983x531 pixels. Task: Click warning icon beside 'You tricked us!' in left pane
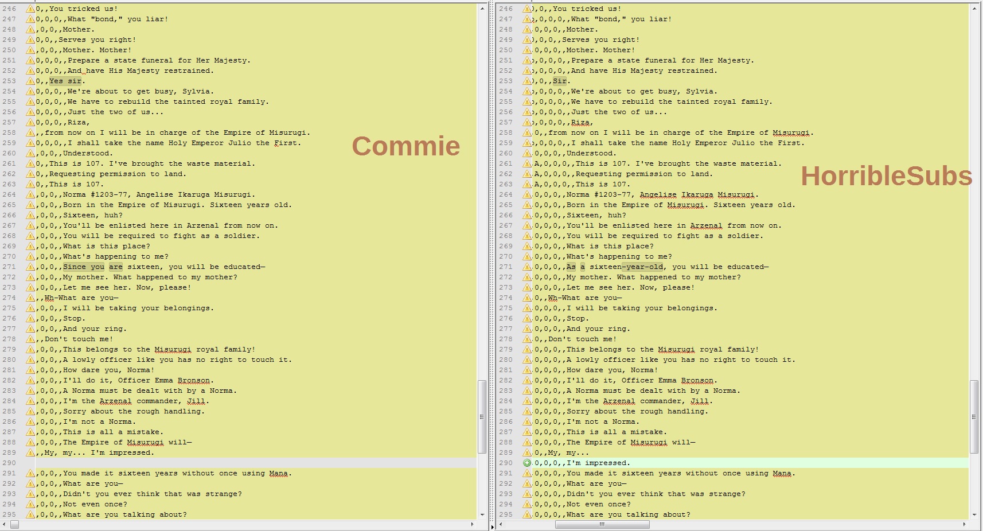point(30,9)
